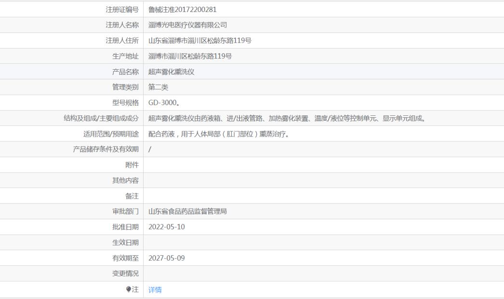
Task: Select management category 第二类
Action: pyautogui.click(x=158, y=87)
